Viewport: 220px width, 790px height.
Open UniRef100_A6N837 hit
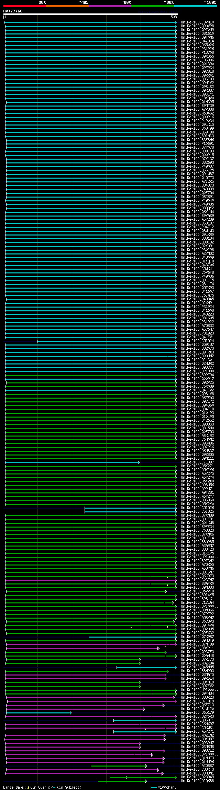197,451
